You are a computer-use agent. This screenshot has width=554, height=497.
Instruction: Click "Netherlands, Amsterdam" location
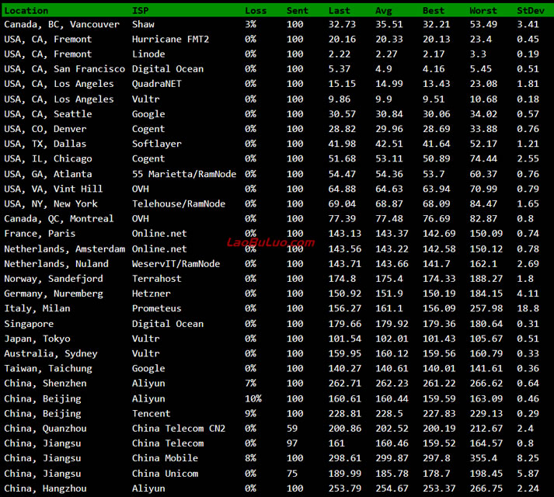(x=64, y=248)
